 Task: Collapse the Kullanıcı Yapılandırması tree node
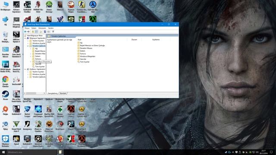click(25, 69)
